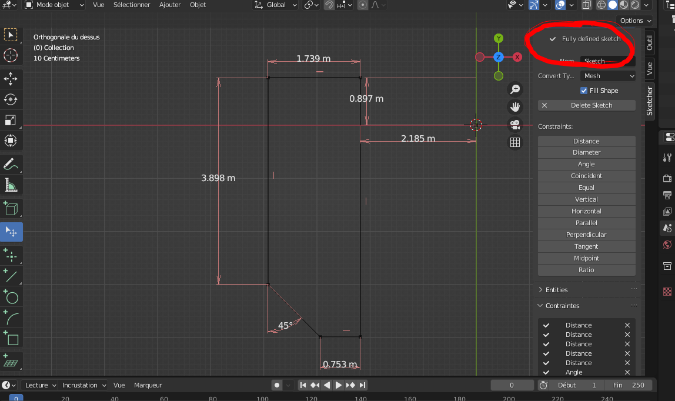This screenshot has height=401, width=675.
Task: Select the Transform tool
Action: pyautogui.click(x=11, y=141)
